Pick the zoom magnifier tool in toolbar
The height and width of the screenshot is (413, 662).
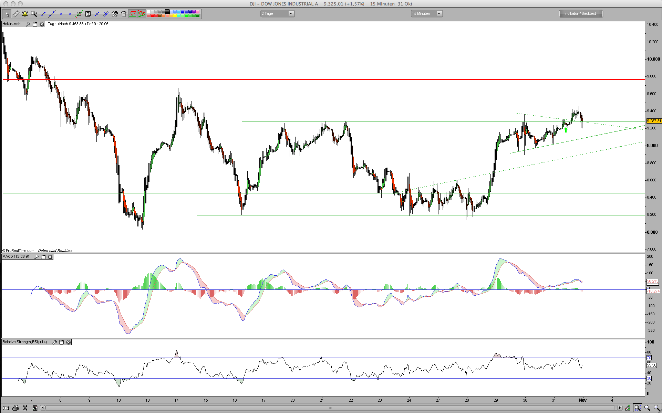tap(34, 14)
